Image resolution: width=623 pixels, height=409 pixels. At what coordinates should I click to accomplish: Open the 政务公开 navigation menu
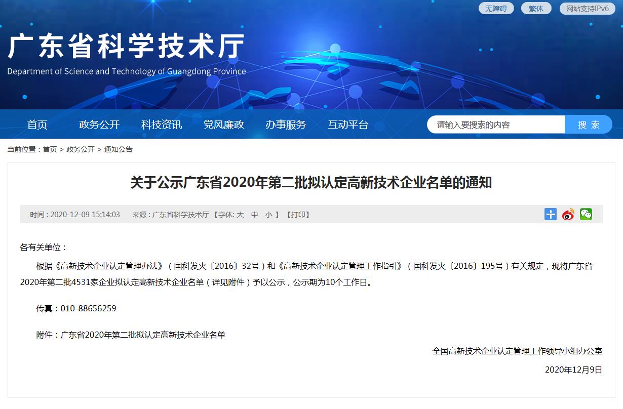pyautogui.click(x=98, y=124)
